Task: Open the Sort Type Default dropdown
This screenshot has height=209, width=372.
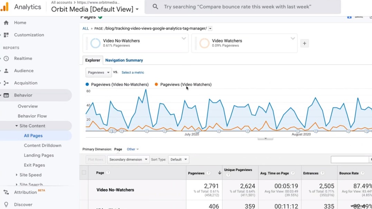Action: coord(178,159)
